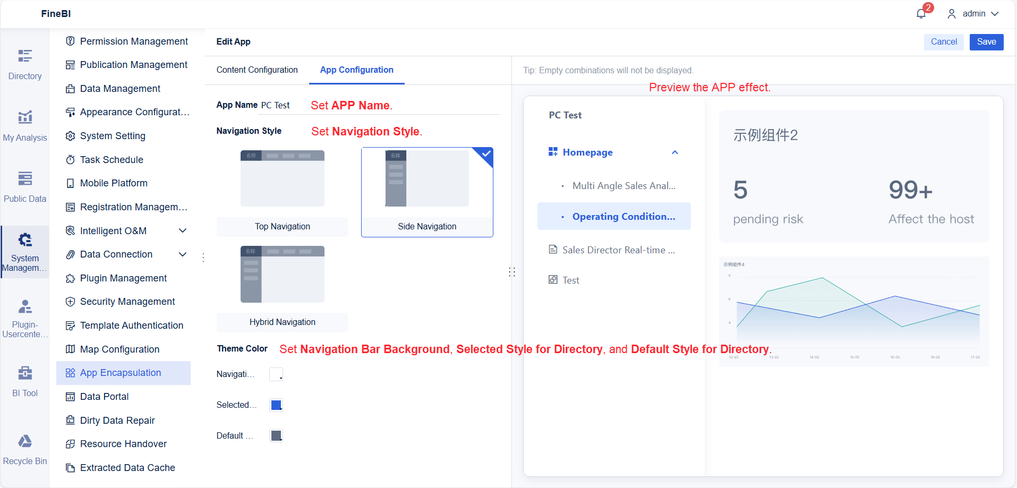The width and height of the screenshot is (1017, 488).
Task: Open Selected style blue color swatch
Action: pyautogui.click(x=276, y=405)
